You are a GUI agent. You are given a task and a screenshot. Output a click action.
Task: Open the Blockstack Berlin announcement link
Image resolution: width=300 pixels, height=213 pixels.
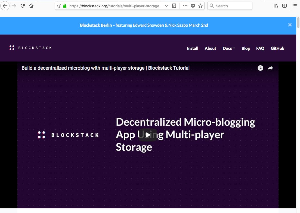[x=144, y=25]
